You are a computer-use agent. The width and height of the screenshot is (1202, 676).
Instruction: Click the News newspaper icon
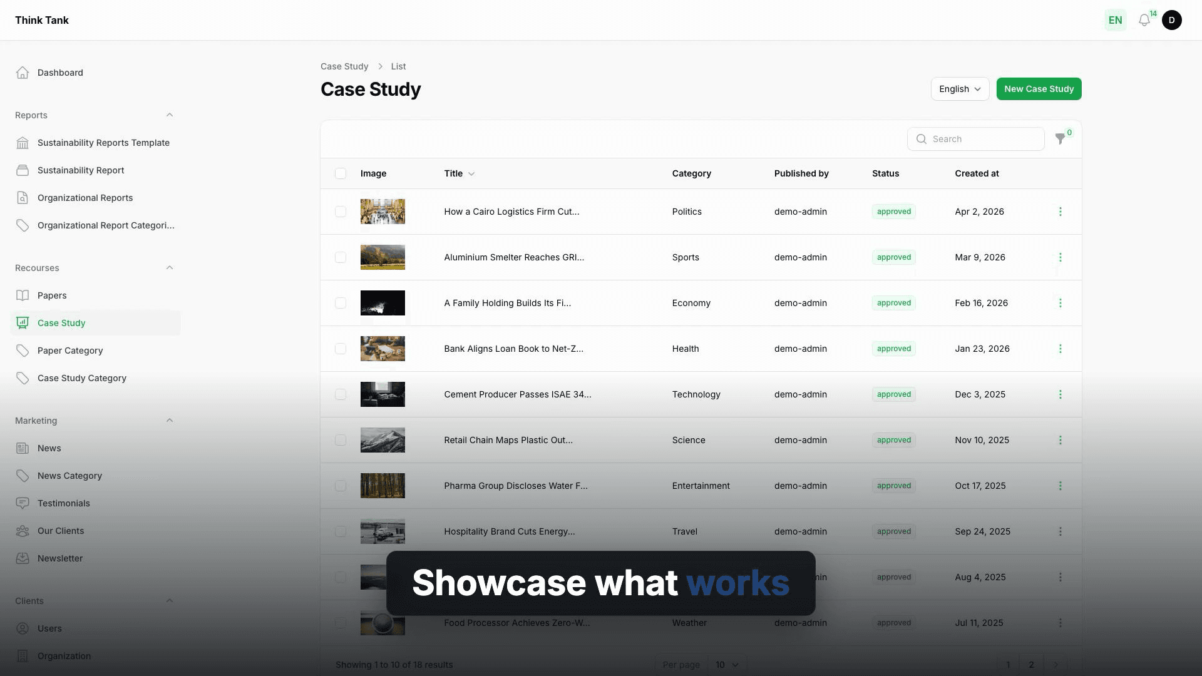[23, 448]
